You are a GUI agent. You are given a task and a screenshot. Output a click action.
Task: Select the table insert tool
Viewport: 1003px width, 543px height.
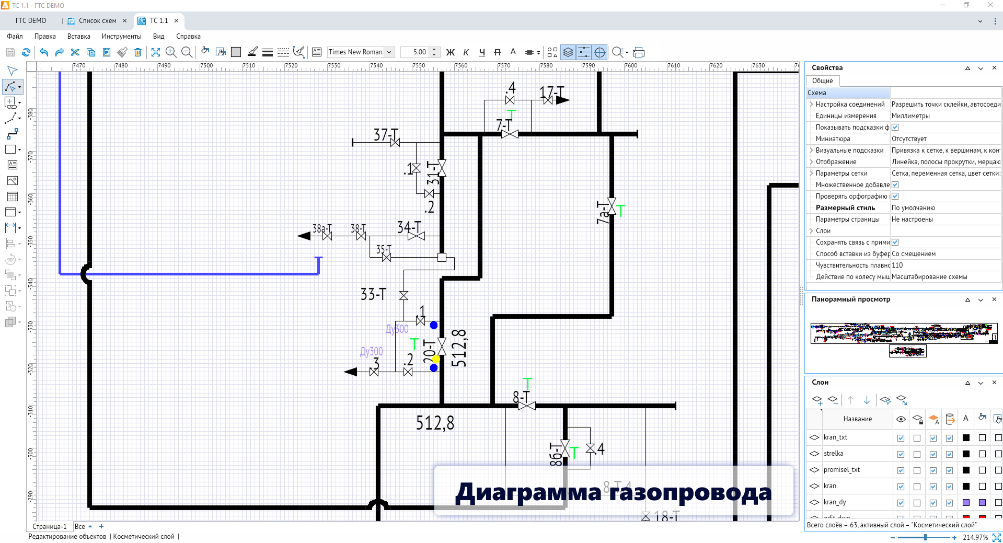tap(13, 197)
